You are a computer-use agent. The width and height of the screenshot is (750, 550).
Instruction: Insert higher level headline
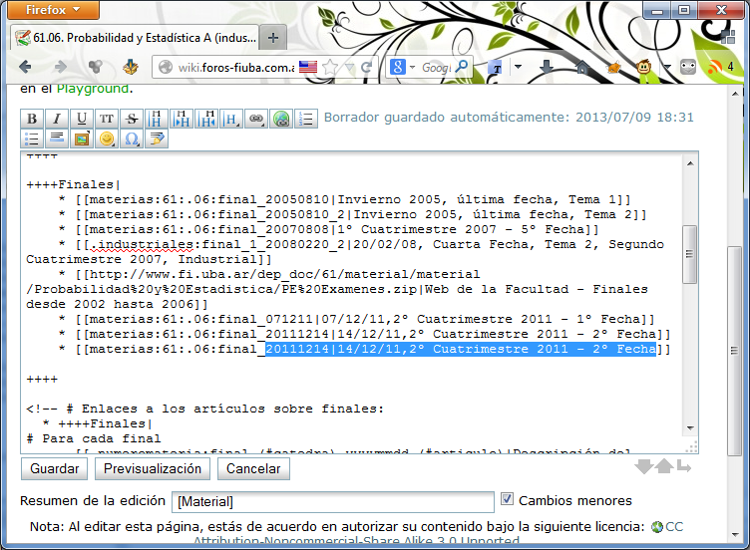click(206, 119)
